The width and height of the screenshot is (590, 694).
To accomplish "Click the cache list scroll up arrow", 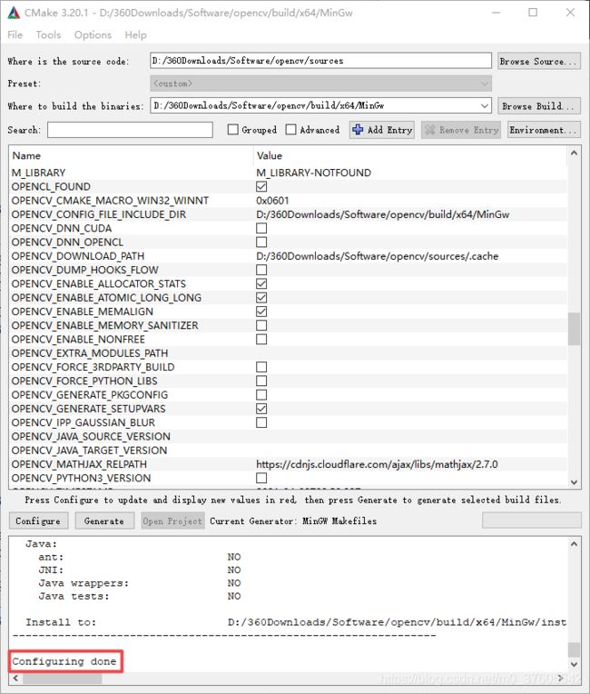I will (574, 154).
